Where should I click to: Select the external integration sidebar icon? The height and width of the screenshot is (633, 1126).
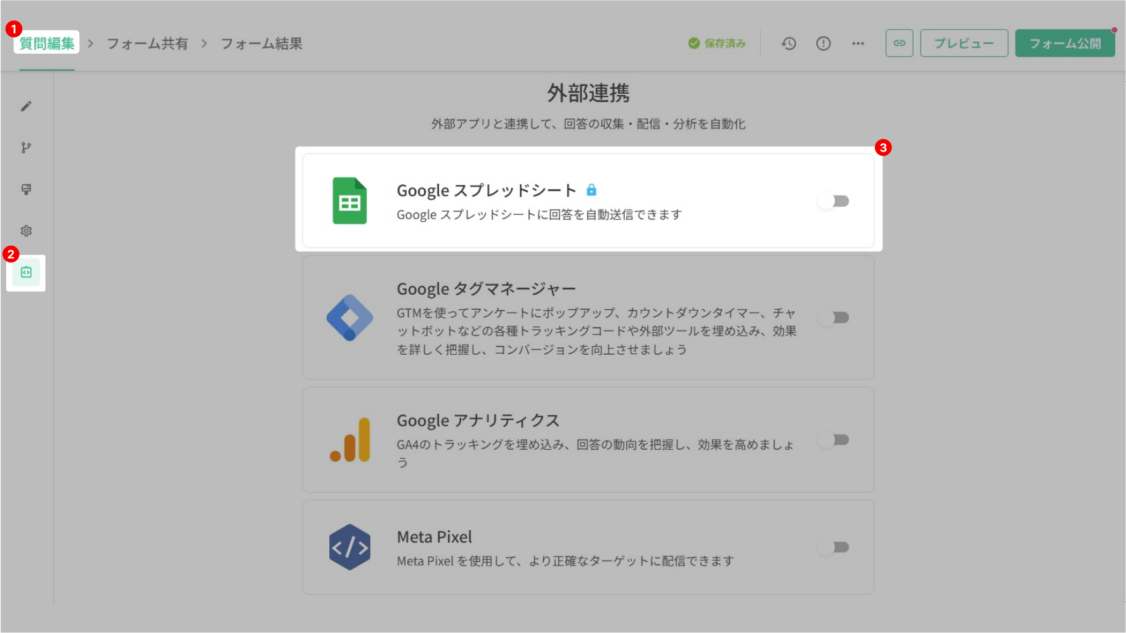click(26, 272)
